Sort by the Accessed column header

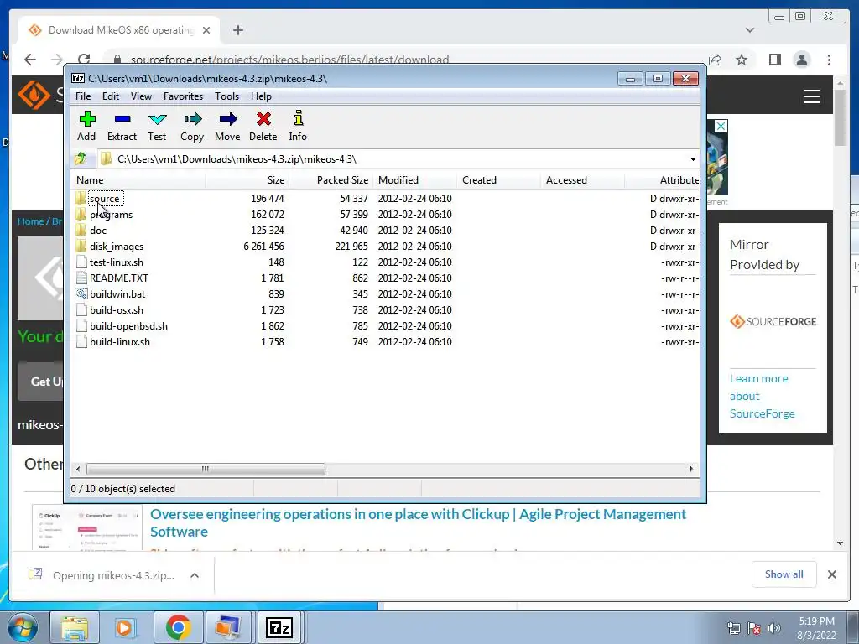(x=582, y=179)
